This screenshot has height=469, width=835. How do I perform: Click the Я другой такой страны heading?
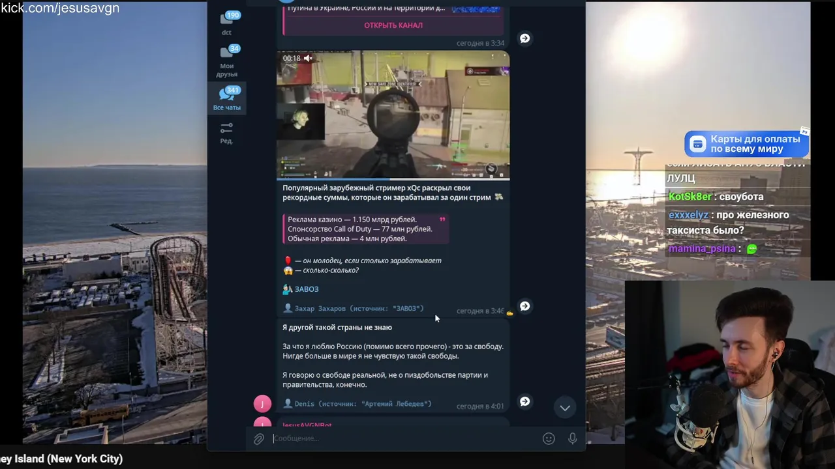337,328
